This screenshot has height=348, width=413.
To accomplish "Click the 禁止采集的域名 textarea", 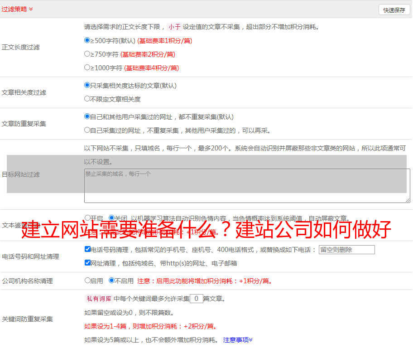I will pyautogui.click(x=247, y=186).
